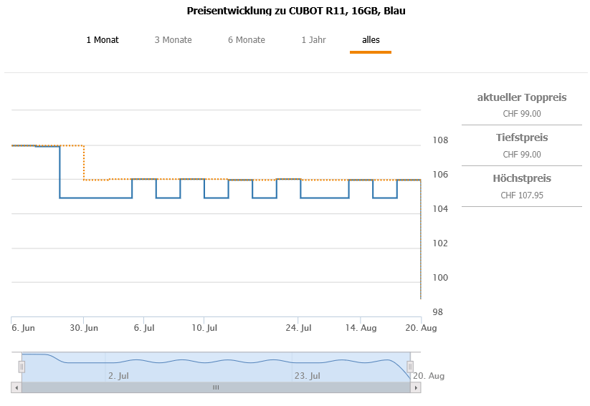The image size is (590, 406).
Task: Click the 6. Jun x-axis label
Action: point(23,328)
